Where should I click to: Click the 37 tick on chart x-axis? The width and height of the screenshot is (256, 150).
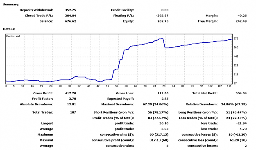[79, 86]
